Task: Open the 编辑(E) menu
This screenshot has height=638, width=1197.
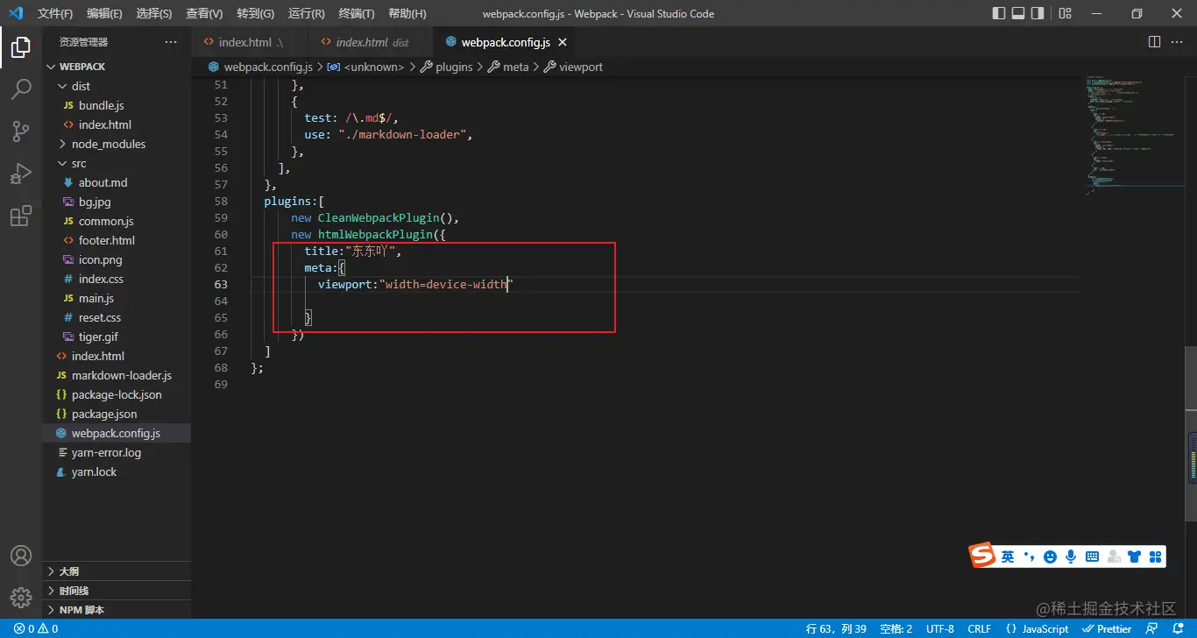Action: [105, 13]
